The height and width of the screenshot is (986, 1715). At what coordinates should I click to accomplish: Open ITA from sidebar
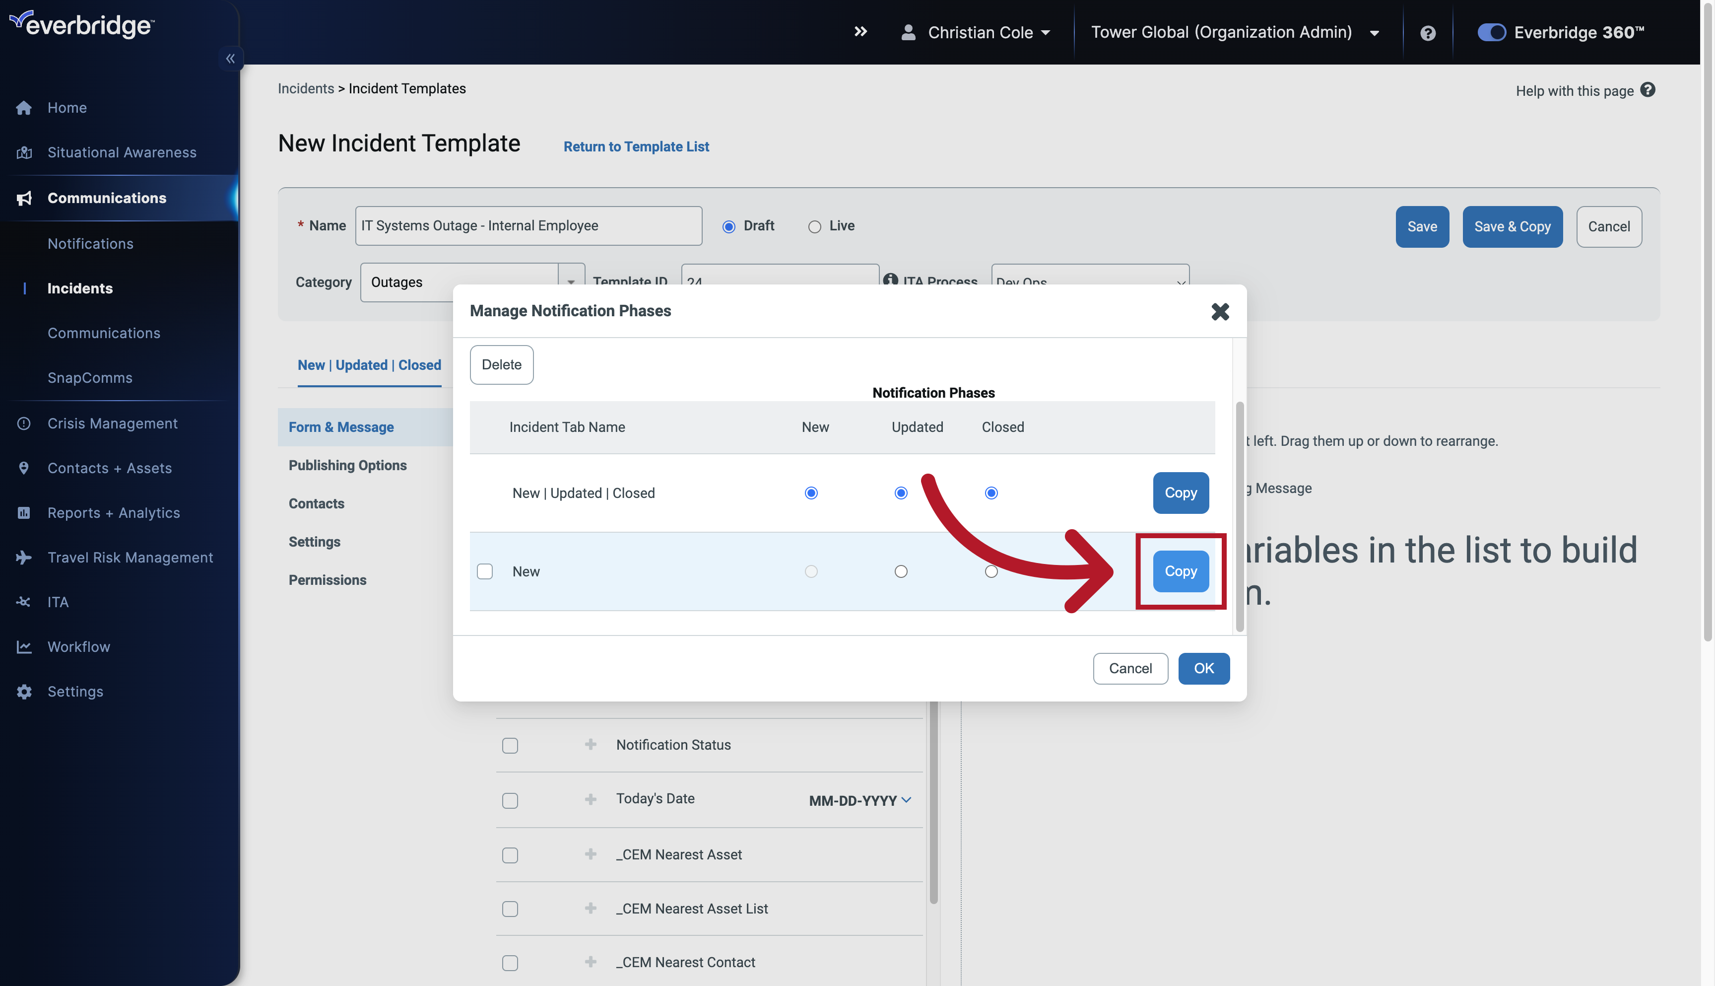57,602
